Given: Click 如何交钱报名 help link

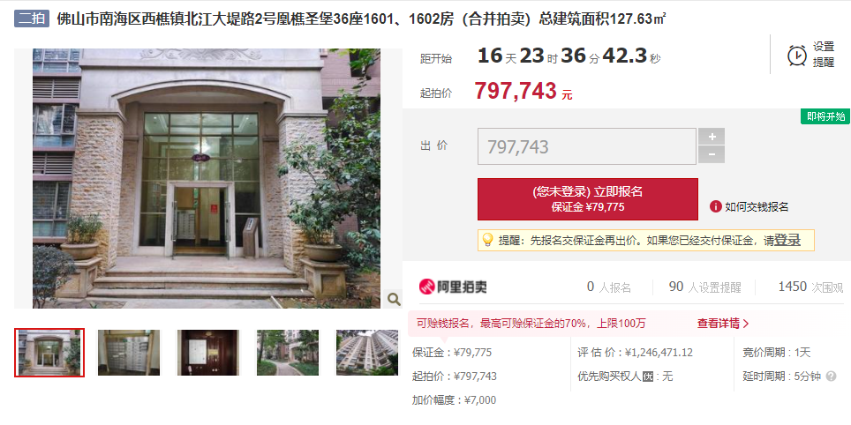Looking at the screenshot, I should pos(757,206).
